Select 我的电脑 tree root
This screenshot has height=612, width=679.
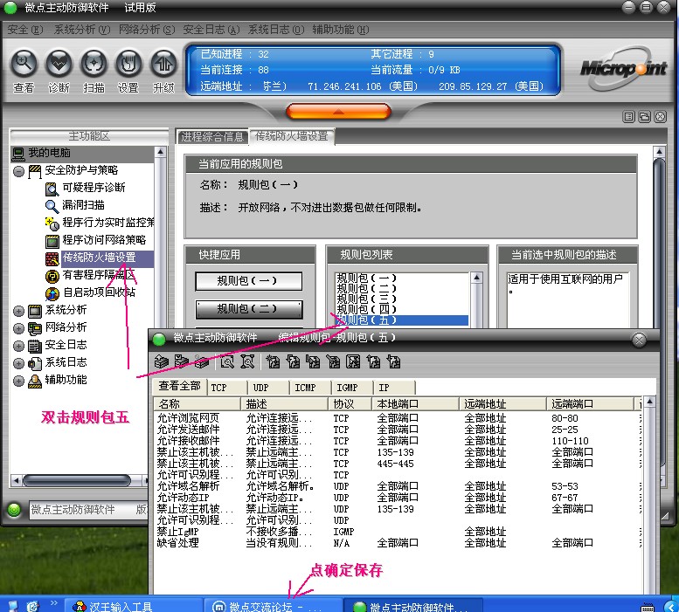(x=49, y=153)
